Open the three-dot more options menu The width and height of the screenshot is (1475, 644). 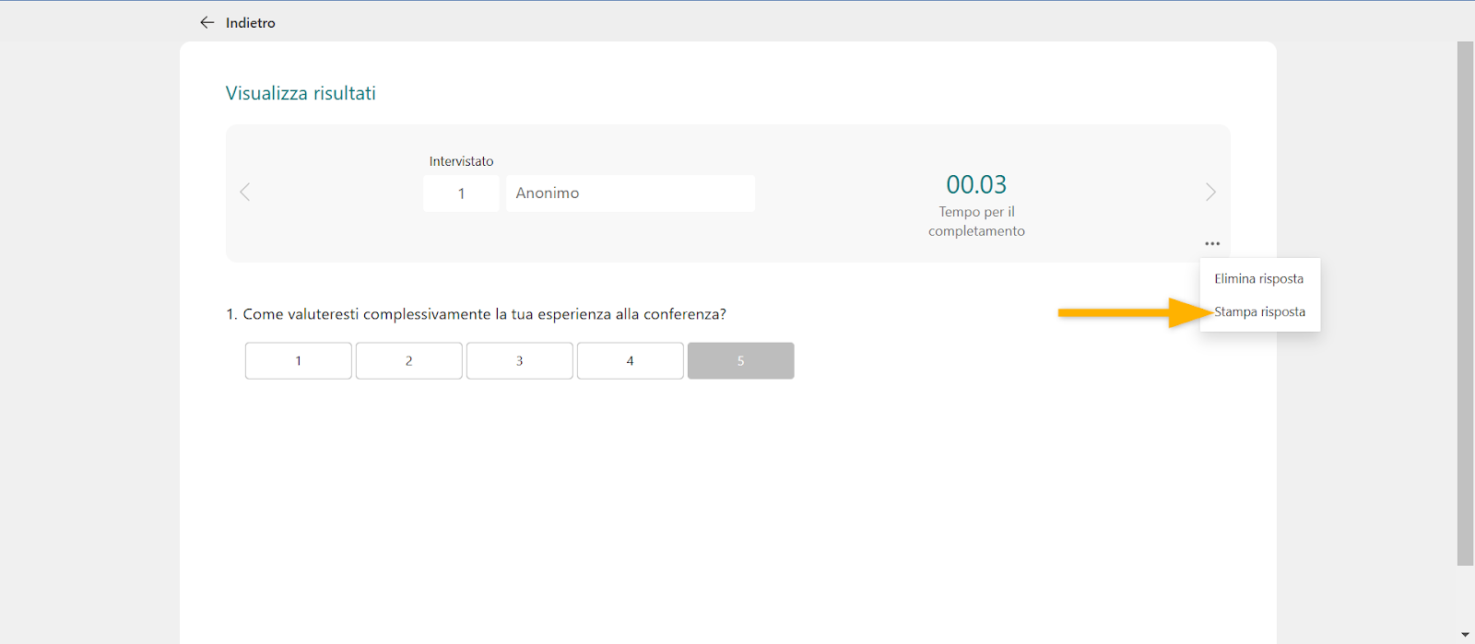point(1212,244)
